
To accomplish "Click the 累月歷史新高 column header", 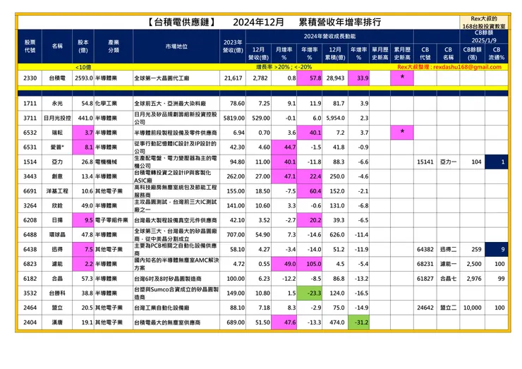I will (x=402, y=54).
